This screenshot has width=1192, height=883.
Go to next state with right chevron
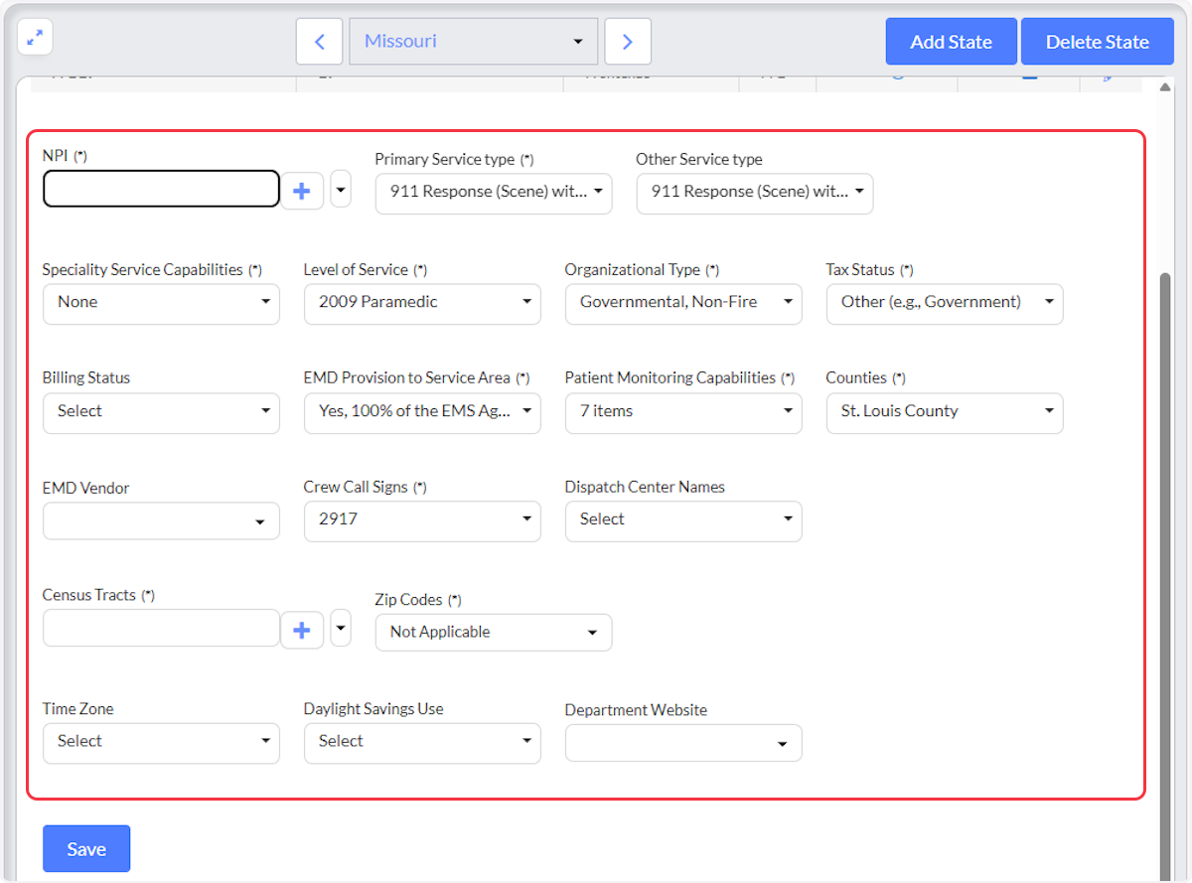pos(628,42)
